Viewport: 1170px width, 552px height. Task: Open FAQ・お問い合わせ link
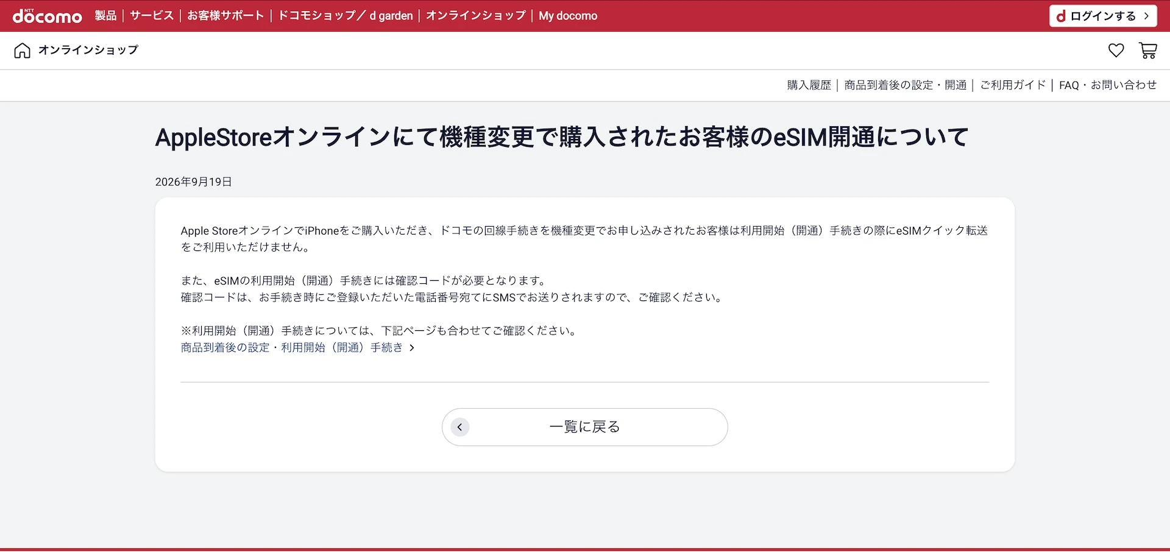[1108, 85]
